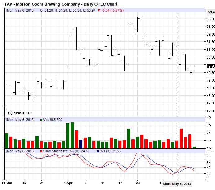
Task: Click the green volume legend square
Action: tap(41, 120)
